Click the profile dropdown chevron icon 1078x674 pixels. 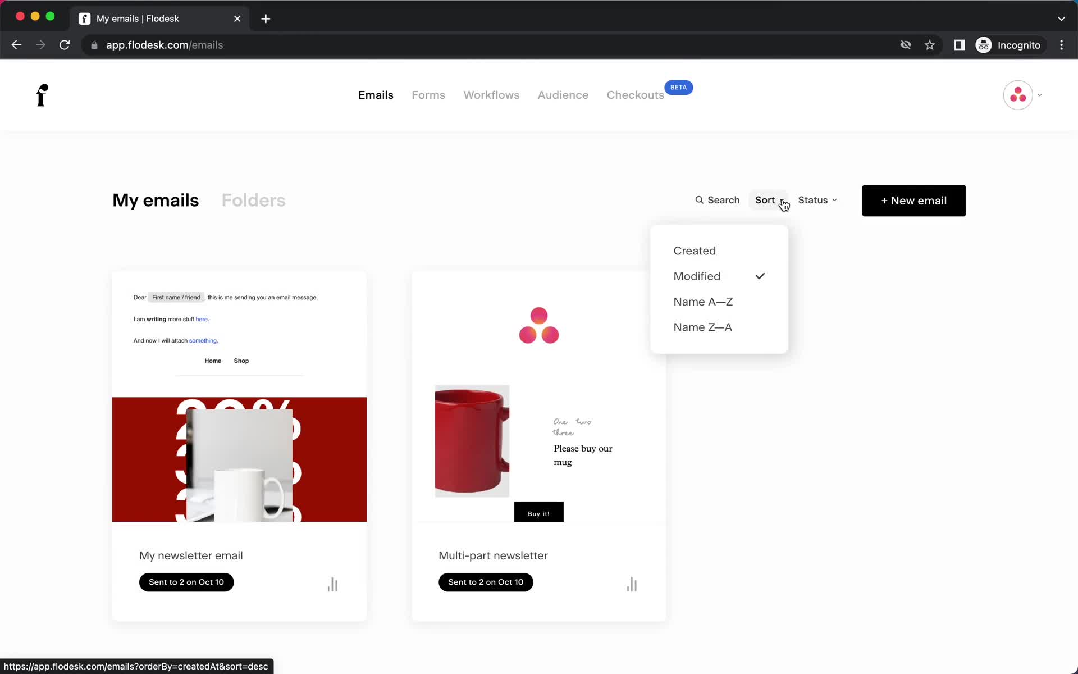[x=1040, y=95]
